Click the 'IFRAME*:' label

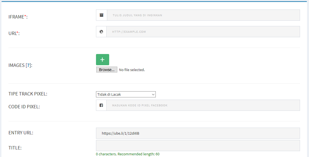18,17
